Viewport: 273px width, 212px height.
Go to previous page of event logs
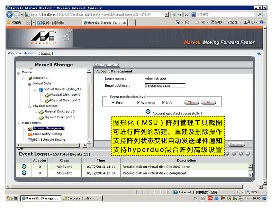pos(234,154)
